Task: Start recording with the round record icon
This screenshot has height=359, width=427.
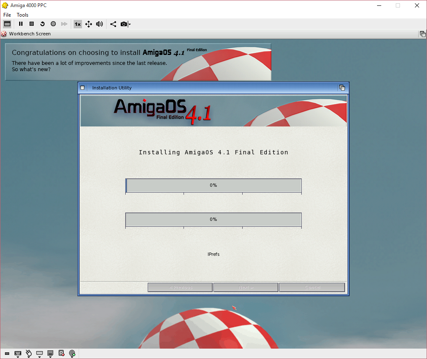Action: pos(53,24)
